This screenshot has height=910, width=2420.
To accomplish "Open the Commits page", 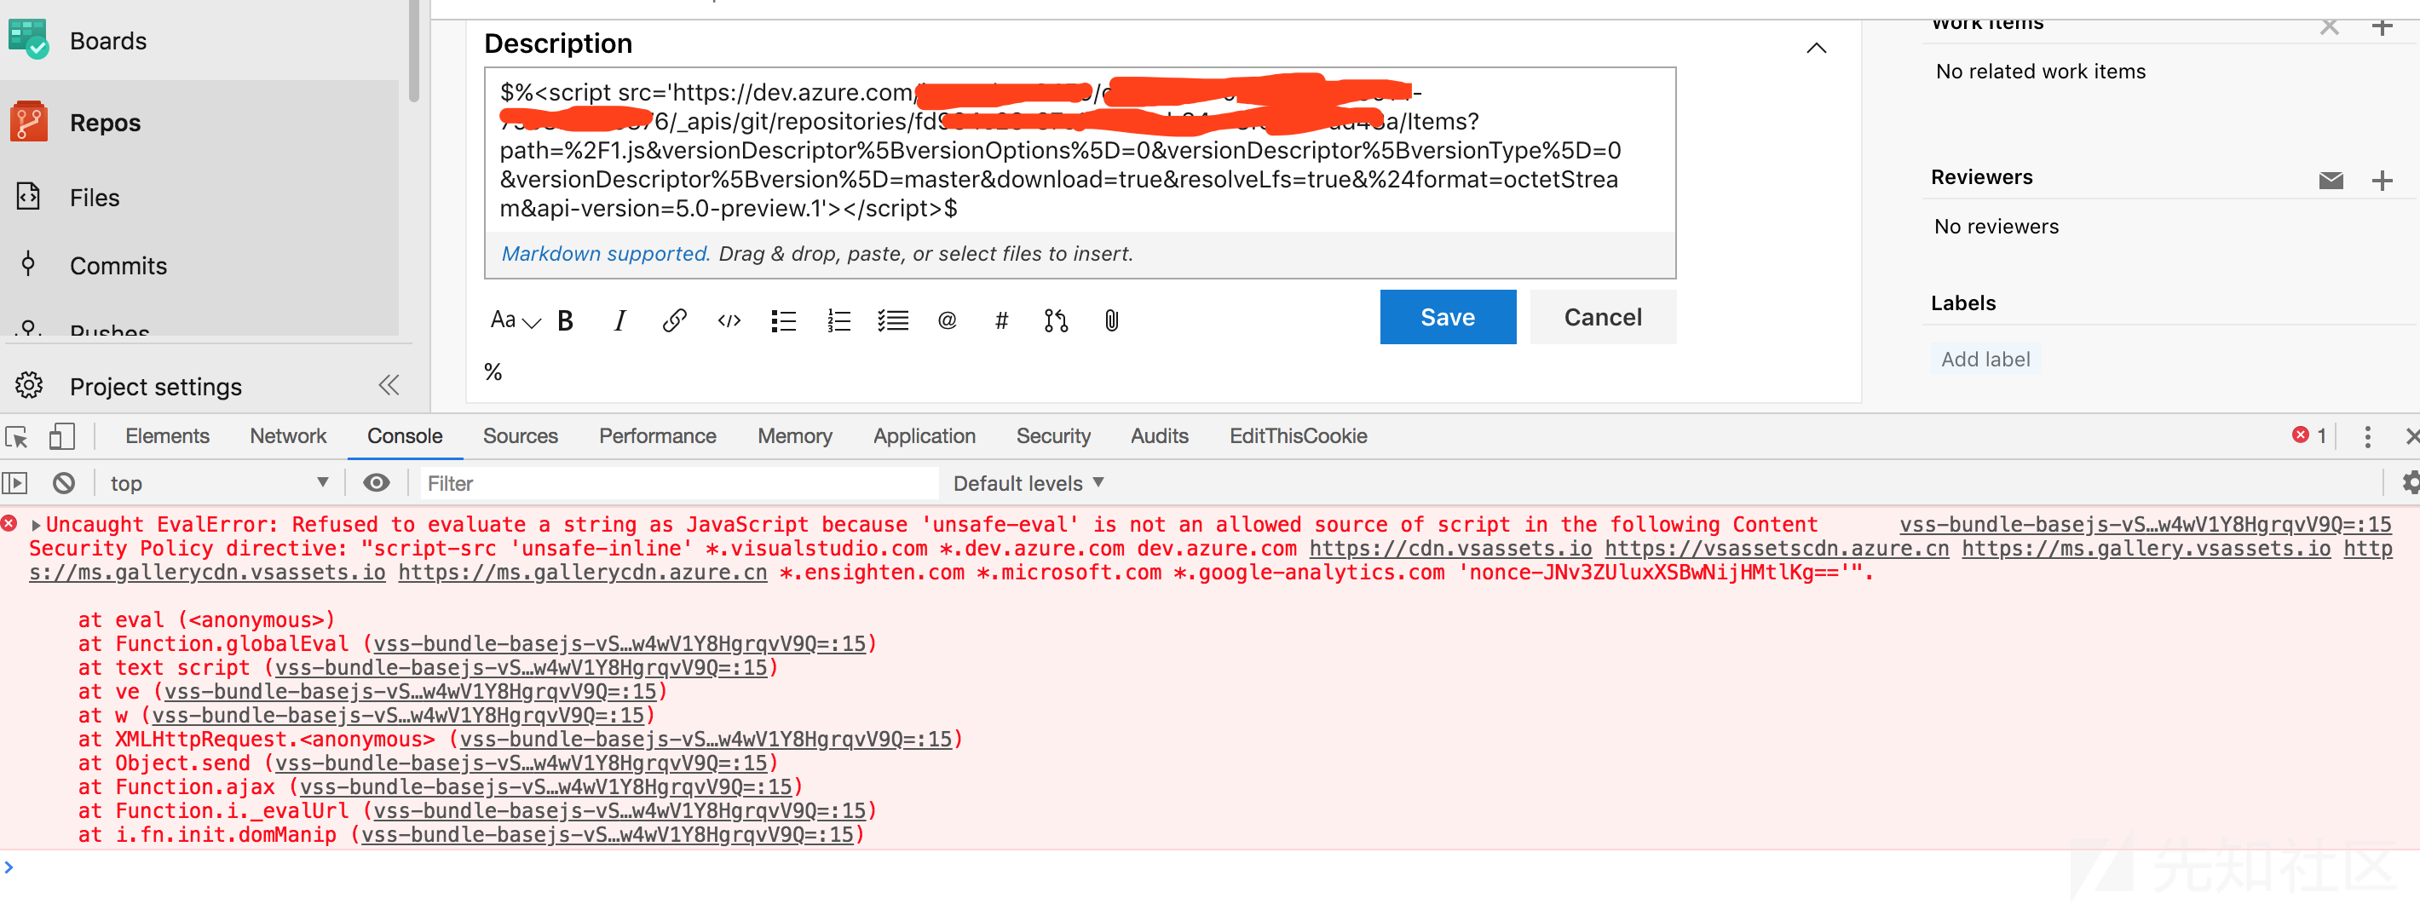I will 118,266.
